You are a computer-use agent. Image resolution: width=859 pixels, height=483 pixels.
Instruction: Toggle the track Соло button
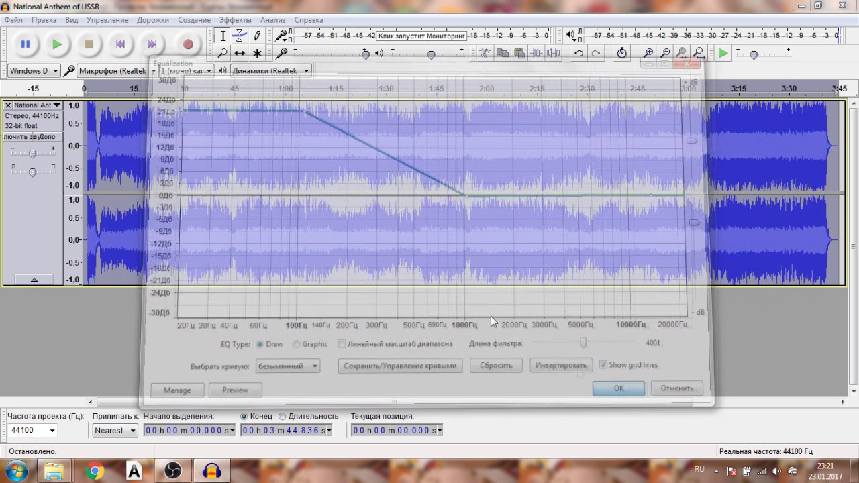point(48,137)
